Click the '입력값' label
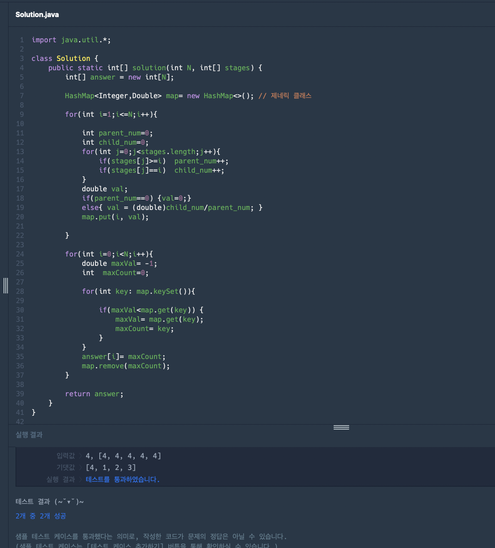Image resolution: width=495 pixels, height=548 pixels. 66,456
